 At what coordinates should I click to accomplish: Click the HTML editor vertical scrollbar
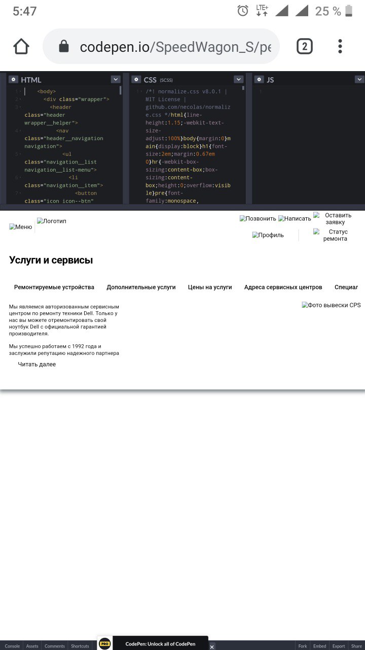[121, 90]
